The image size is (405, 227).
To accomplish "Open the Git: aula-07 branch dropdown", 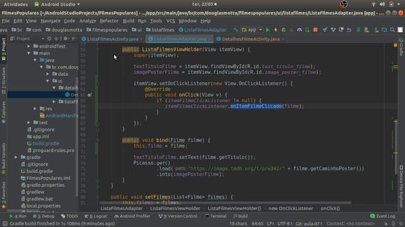I will tap(309, 224).
